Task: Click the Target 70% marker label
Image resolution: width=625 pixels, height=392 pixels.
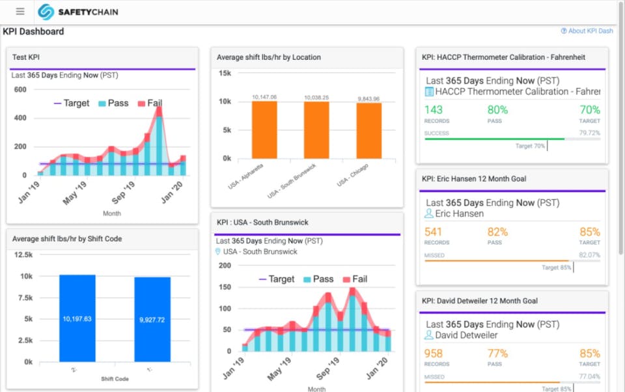Action: (x=530, y=146)
